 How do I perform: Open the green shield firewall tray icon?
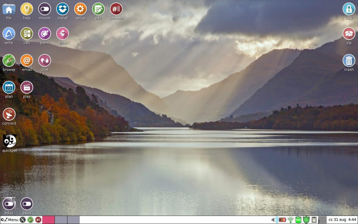point(306,220)
